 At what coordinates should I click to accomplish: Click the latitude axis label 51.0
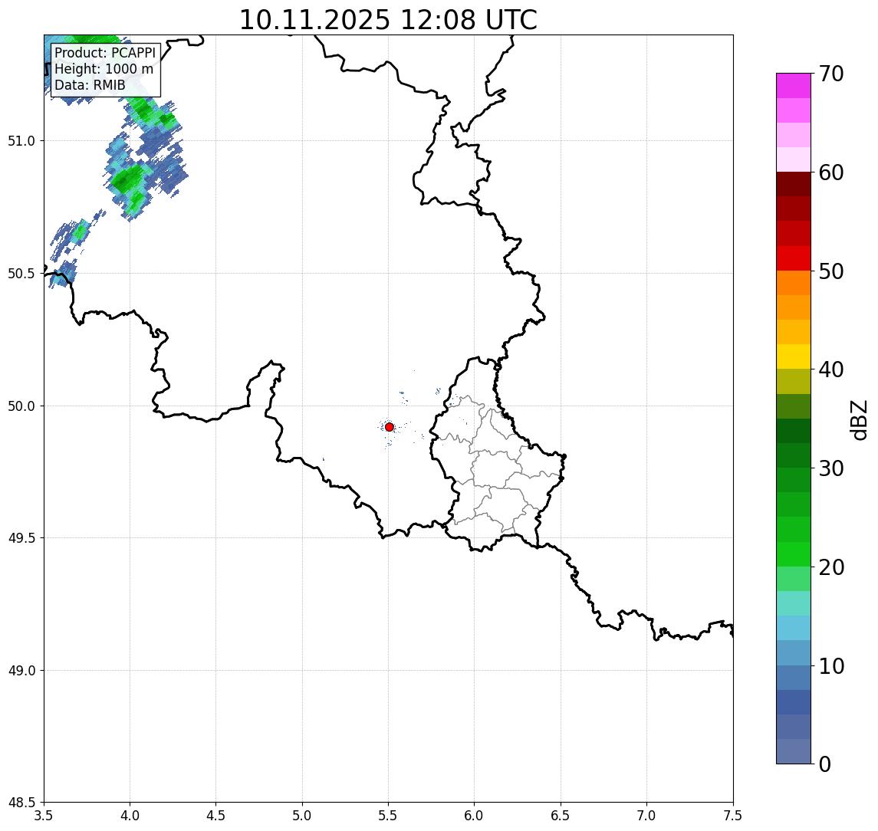21,141
